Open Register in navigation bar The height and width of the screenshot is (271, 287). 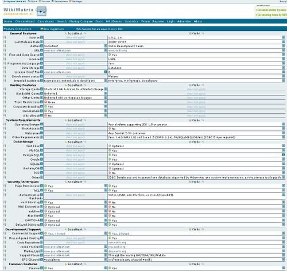pos(158,21)
